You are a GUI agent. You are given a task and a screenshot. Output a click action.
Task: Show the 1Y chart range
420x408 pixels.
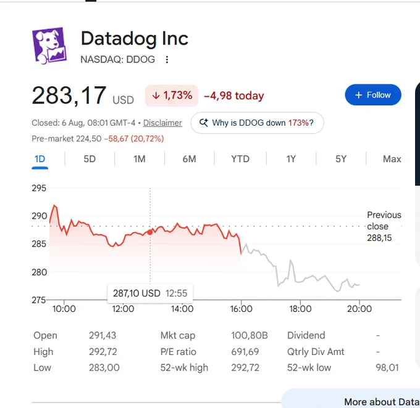tap(291, 159)
